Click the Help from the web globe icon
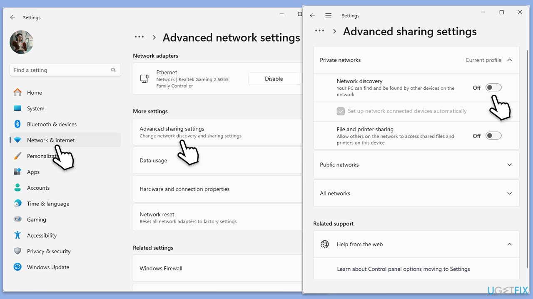Screen dimensions: 533x299 (x=325, y=244)
